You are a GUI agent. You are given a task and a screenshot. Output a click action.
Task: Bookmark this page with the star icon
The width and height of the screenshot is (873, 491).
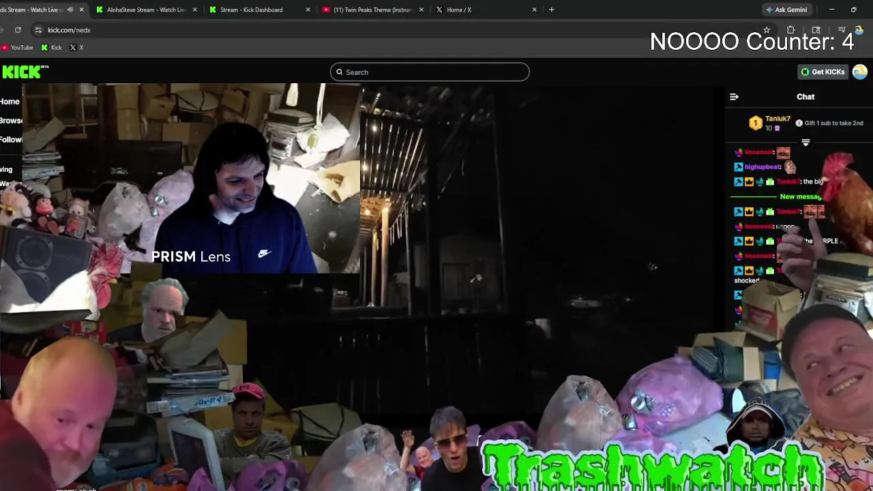767,30
